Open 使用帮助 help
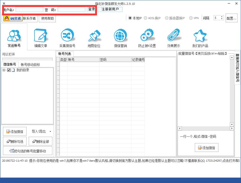This screenshot has height=183, width=241. click(47, 18)
